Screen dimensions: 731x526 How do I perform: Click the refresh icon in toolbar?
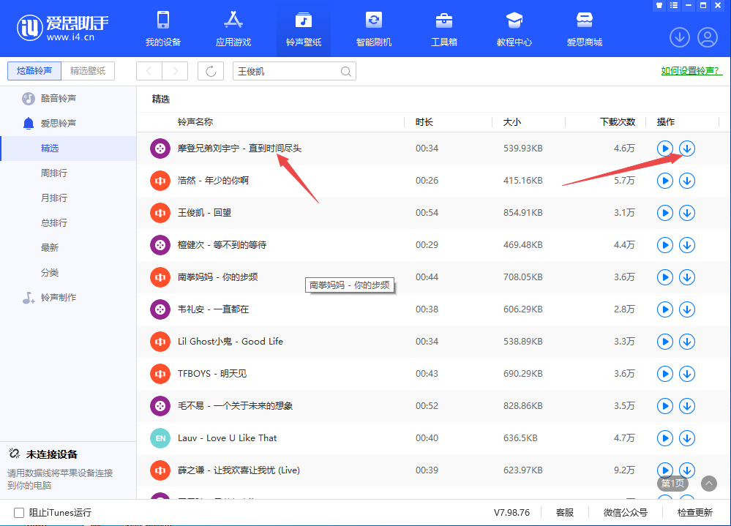click(x=211, y=71)
